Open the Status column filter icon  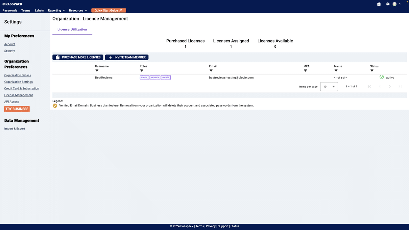(x=372, y=71)
